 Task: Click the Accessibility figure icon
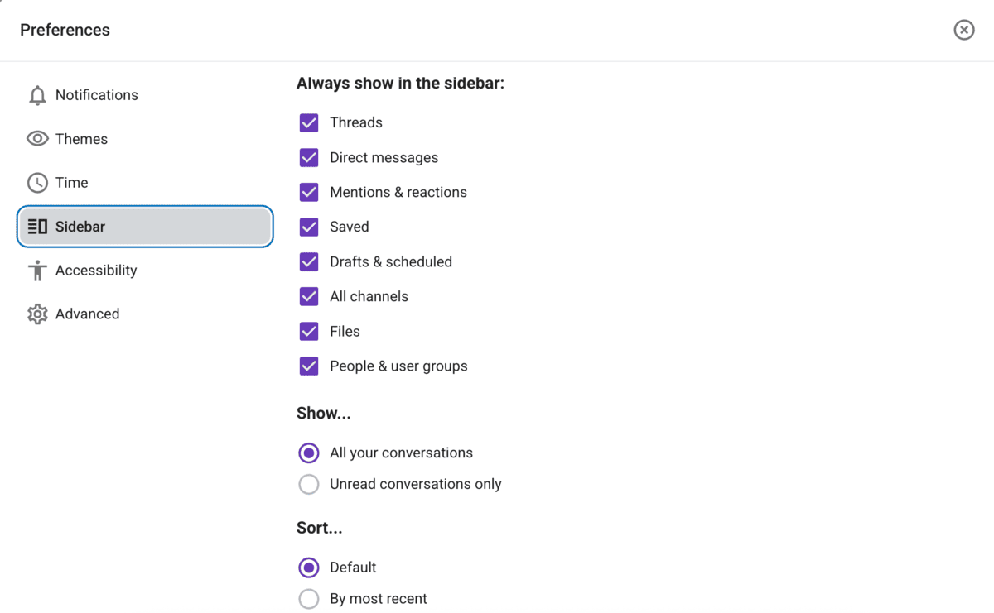click(37, 270)
